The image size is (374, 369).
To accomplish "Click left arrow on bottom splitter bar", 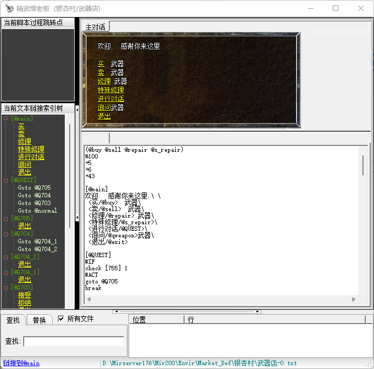I will pyautogui.click(x=116, y=311).
